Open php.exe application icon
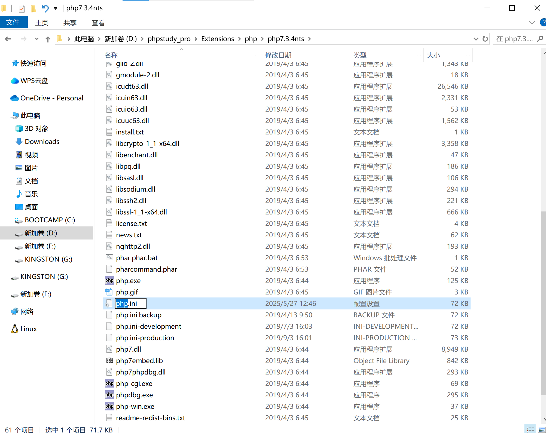The height and width of the screenshot is (433, 546). 109,281
